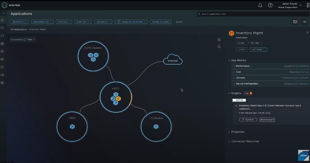
Task: Click the orange warning triangle on the insight
Action: (236, 106)
